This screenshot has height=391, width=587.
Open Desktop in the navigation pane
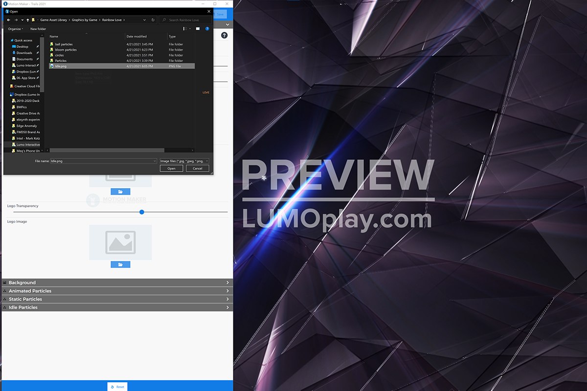pos(23,46)
